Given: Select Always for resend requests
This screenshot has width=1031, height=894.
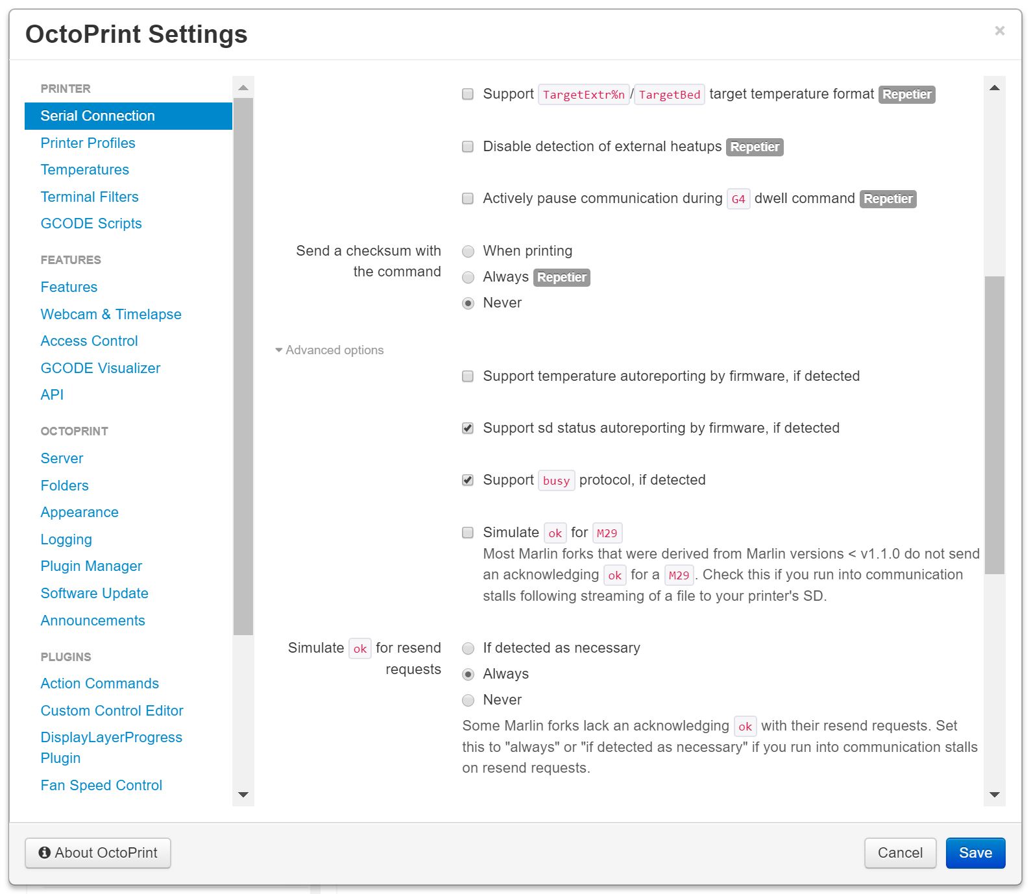Looking at the screenshot, I should pos(468,675).
